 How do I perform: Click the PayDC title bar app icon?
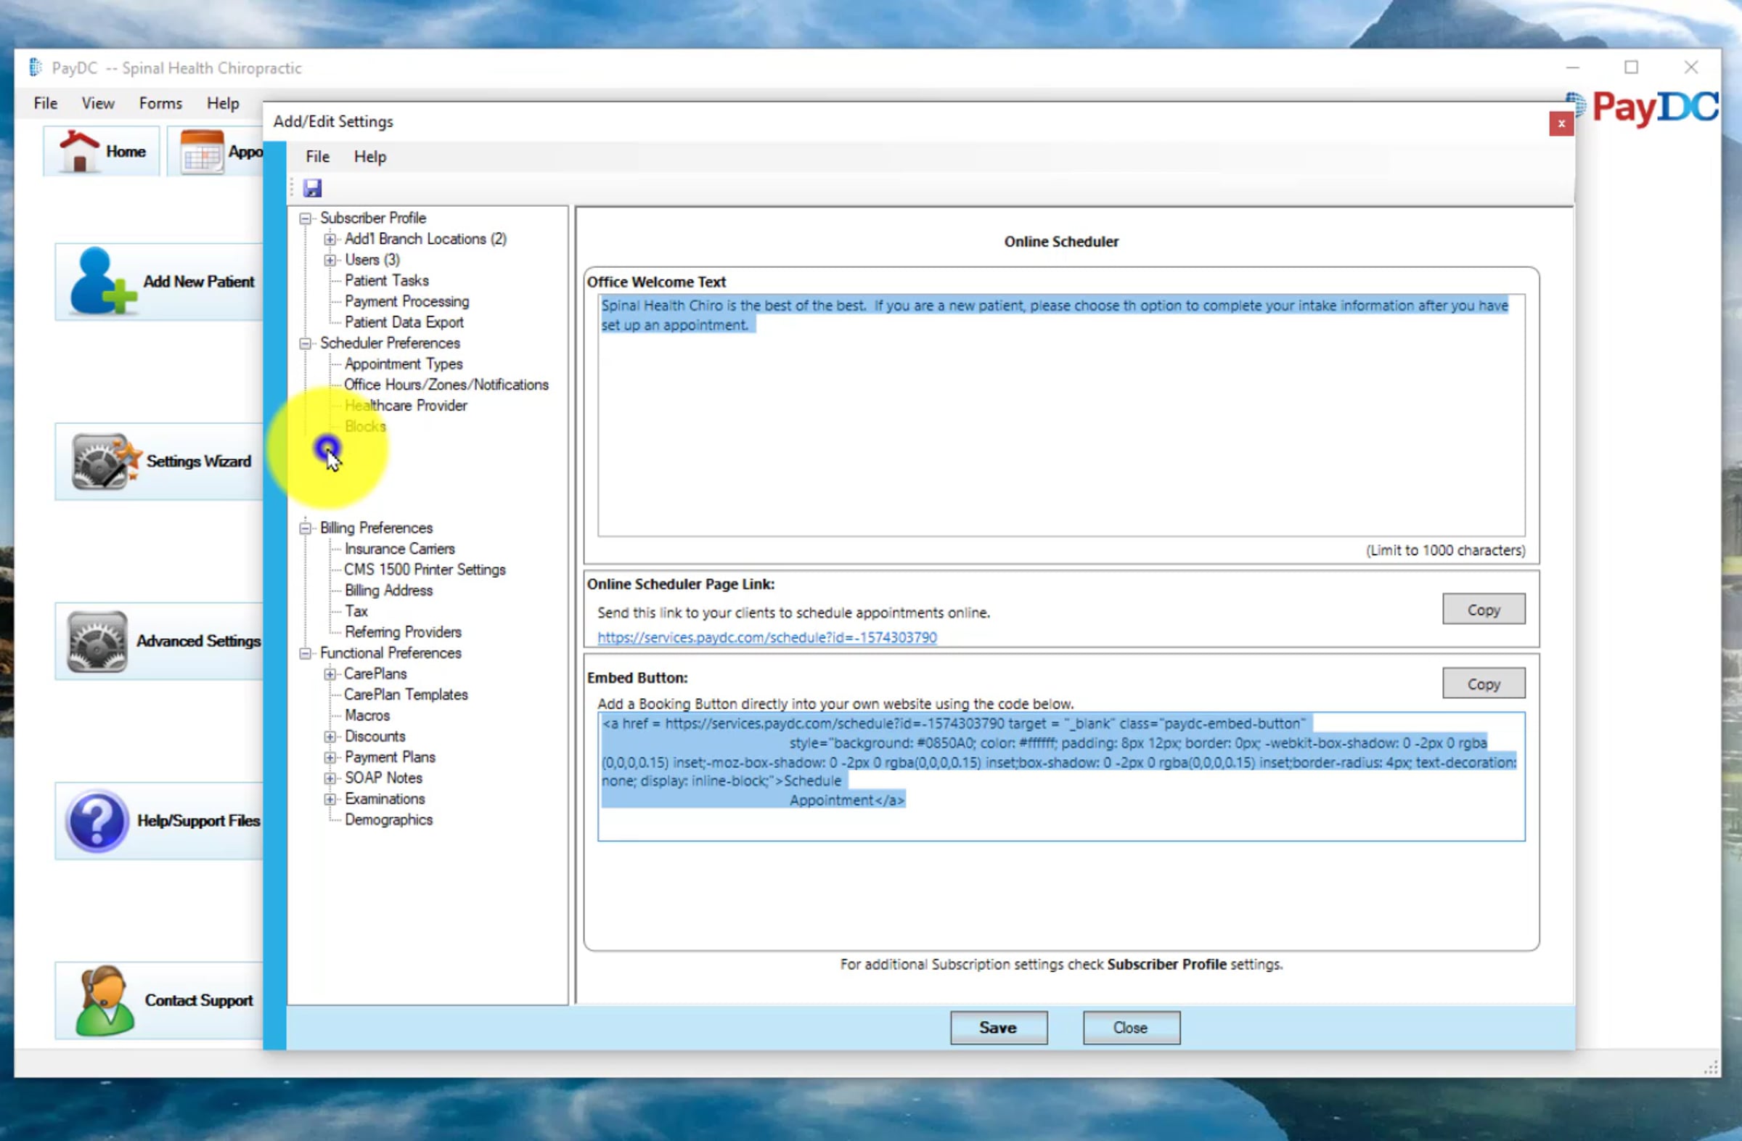(34, 68)
